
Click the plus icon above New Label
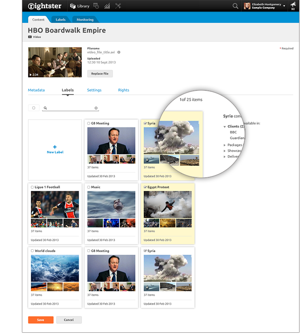55,147
